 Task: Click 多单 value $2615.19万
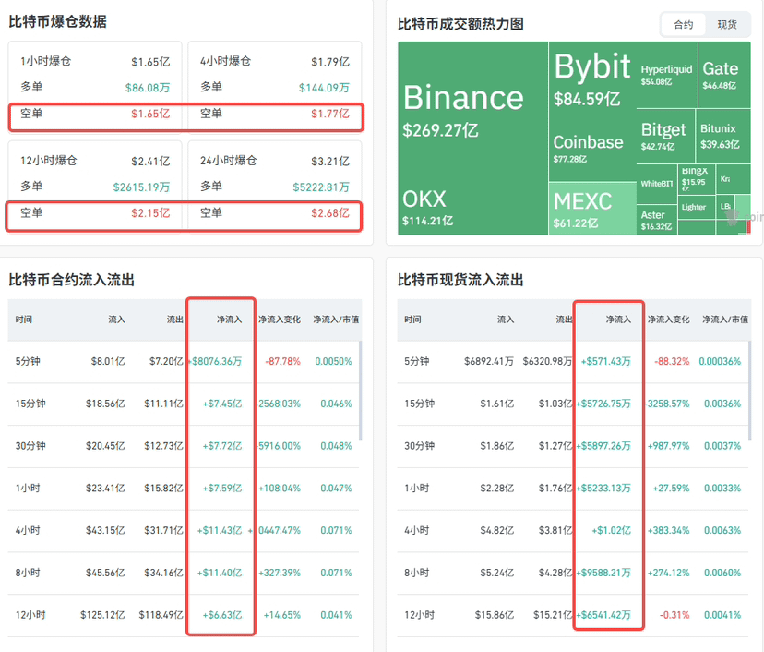pos(141,187)
